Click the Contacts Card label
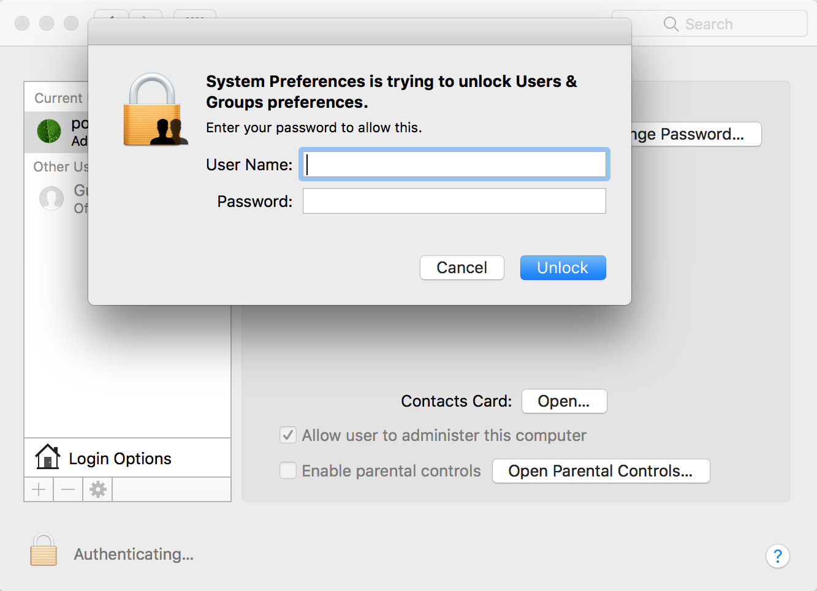Image resolution: width=817 pixels, height=591 pixels. 456,401
